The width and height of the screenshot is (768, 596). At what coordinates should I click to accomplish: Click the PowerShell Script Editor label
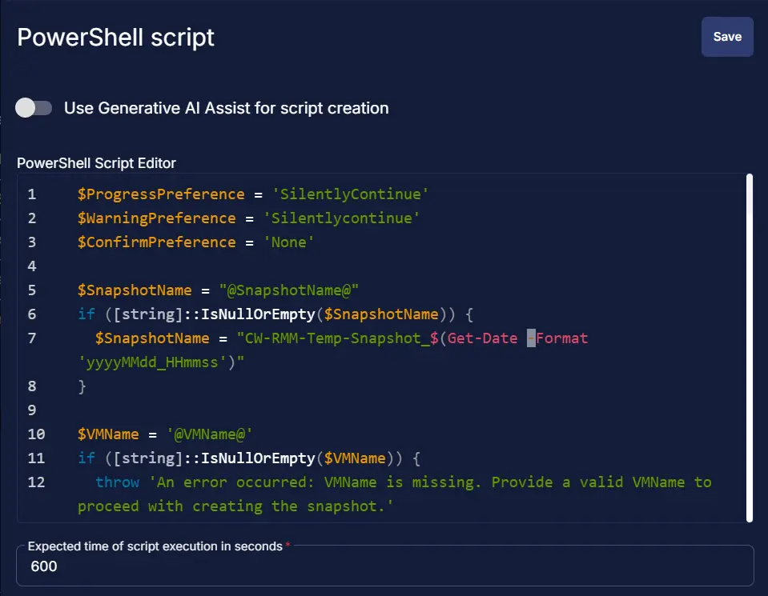(96, 163)
